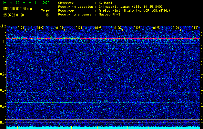This screenshot has height=129, width=203.
Task: Click the bright red carrier line above 1.1 kHz
Action: 103,38
